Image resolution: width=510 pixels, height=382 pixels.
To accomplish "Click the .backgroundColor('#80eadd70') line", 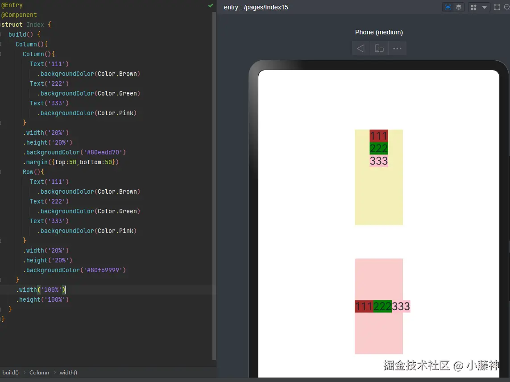I will click(x=74, y=152).
